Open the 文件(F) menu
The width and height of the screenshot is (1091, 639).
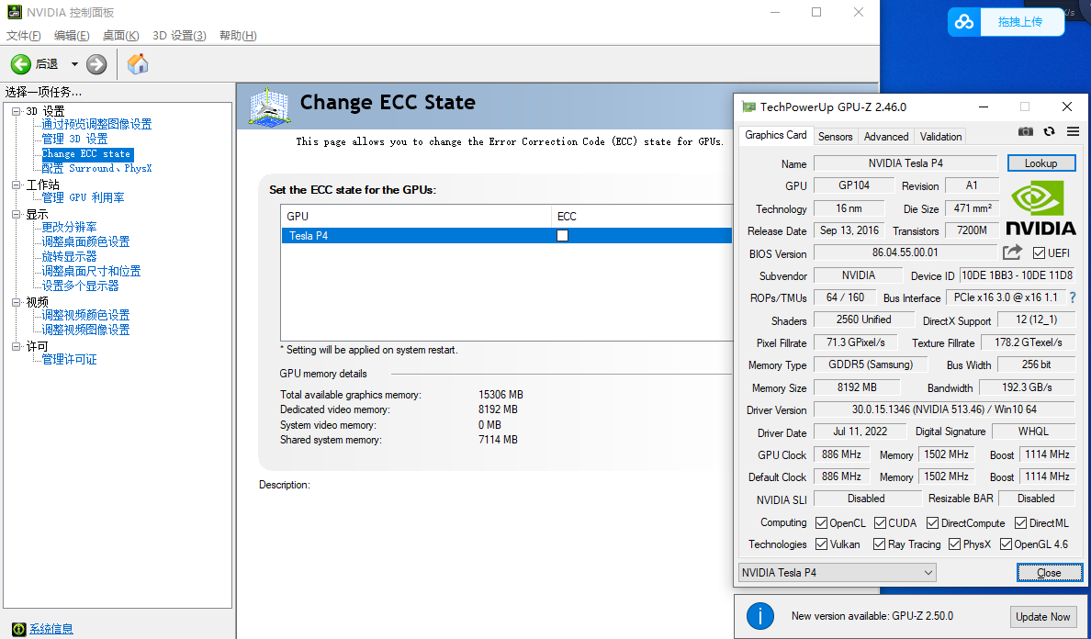pos(24,36)
